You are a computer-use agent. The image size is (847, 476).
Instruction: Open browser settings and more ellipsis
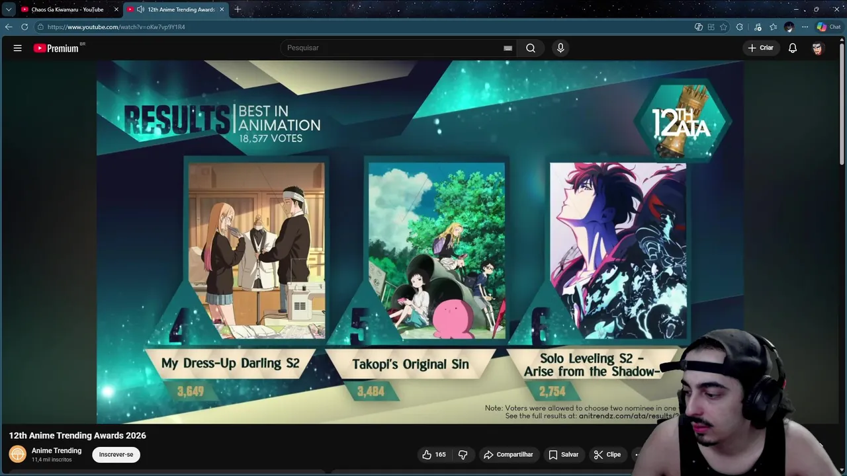pos(805,27)
